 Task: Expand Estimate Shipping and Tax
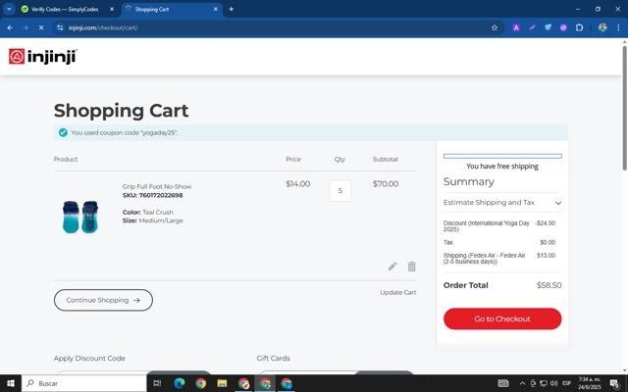coord(502,203)
